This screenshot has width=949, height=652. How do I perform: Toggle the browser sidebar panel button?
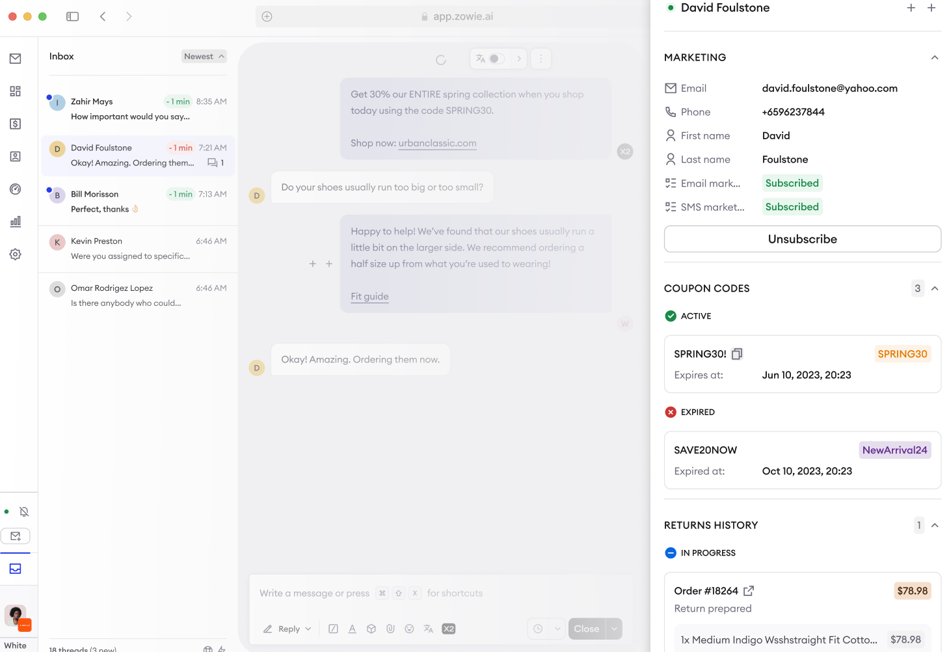(x=72, y=16)
